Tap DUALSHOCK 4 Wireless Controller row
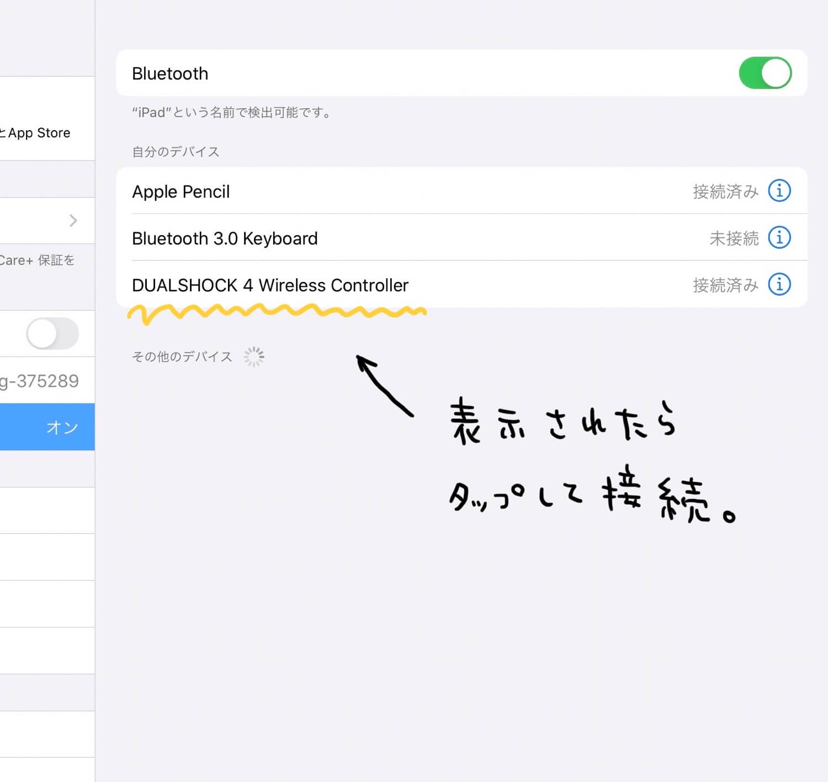Viewport: 828px width, 782px height. 461,285
